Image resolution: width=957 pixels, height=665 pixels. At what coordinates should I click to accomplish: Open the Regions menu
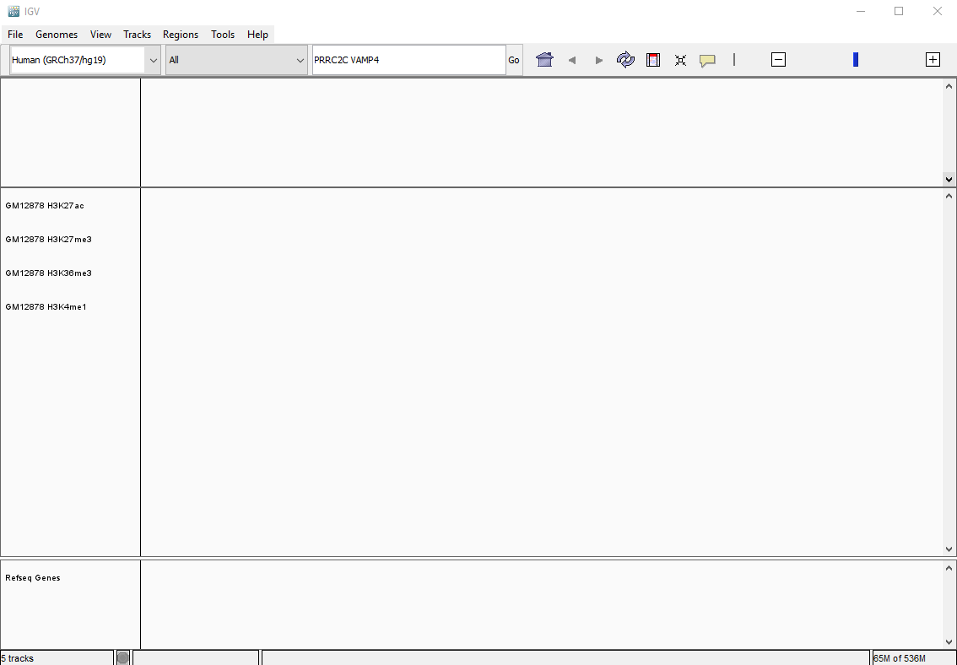point(180,34)
